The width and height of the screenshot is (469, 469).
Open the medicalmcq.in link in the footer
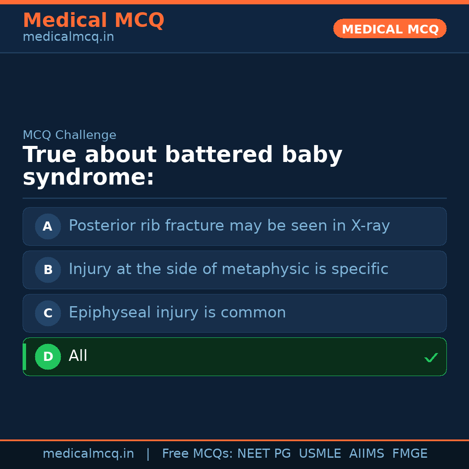pyautogui.click(x=88, y=454)
